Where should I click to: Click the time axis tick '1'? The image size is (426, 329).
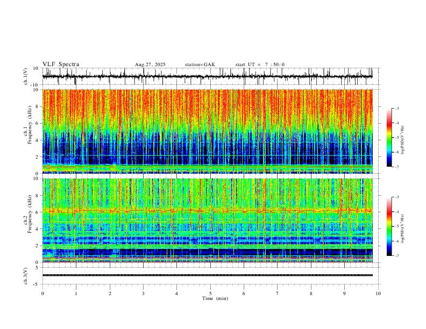[x=76, y=294]
